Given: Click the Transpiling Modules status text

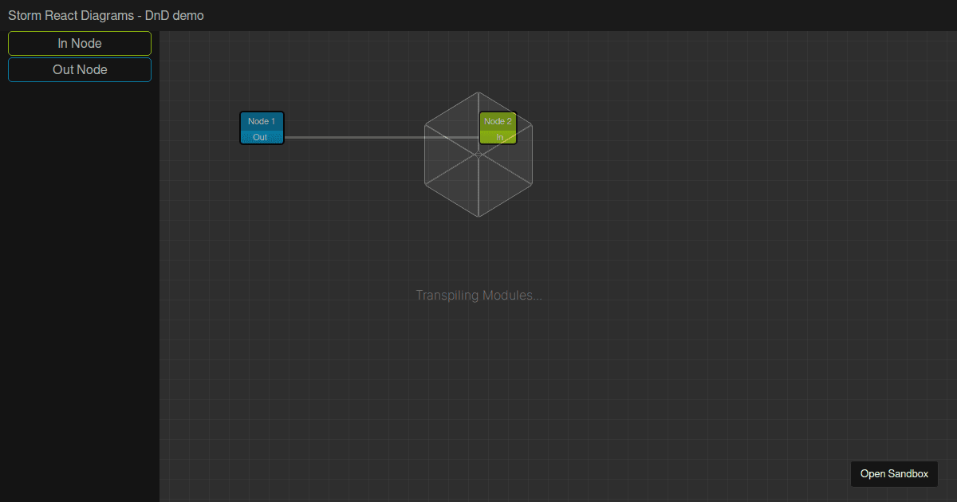Looking at the screenshot, I should 478,295.
